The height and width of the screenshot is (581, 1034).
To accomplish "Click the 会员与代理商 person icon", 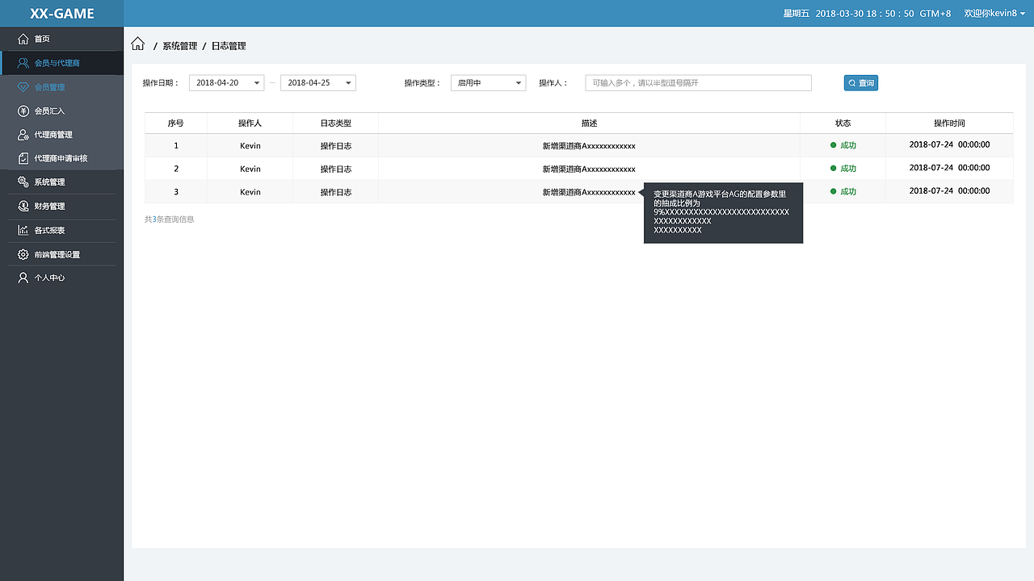I will (23, 63).
